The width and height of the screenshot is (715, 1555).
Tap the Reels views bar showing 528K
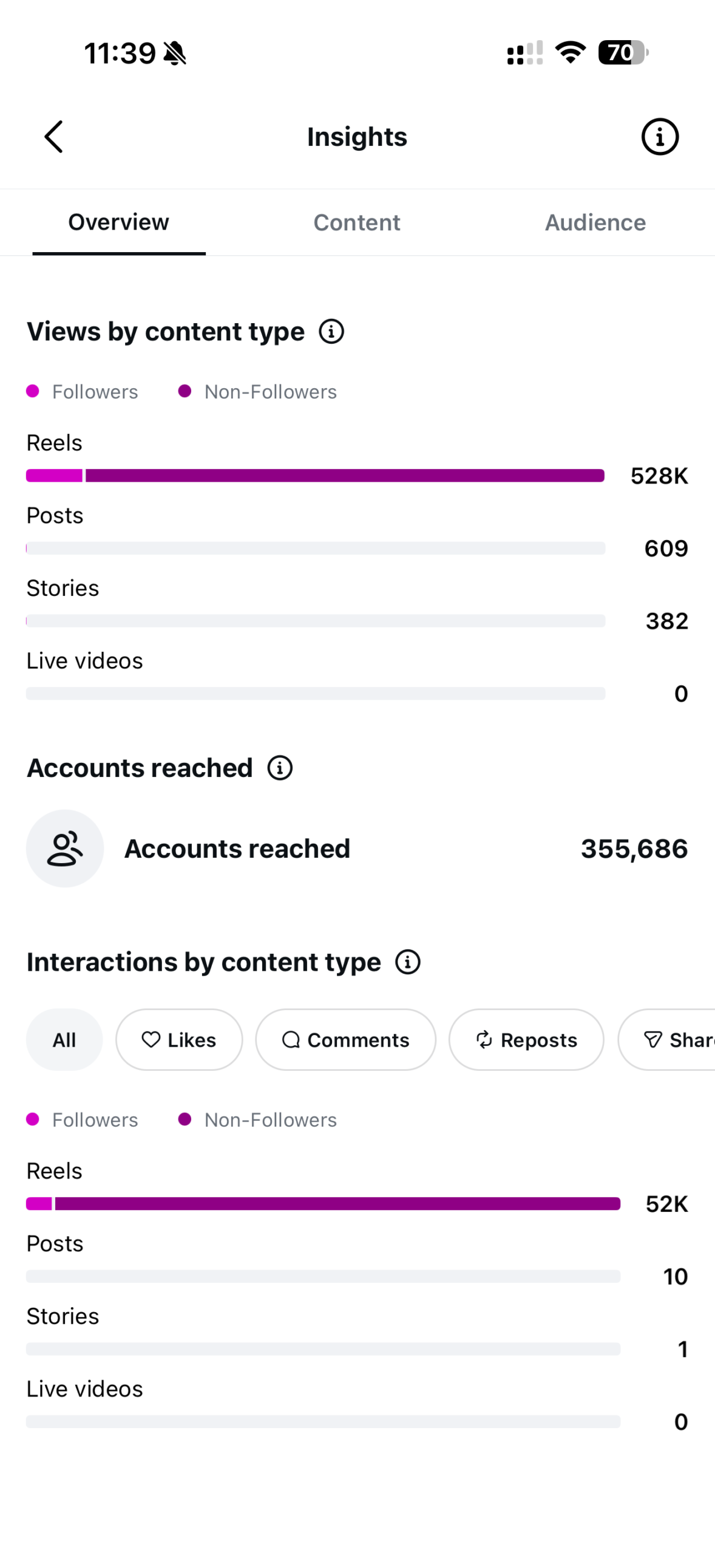coord(315,476)
